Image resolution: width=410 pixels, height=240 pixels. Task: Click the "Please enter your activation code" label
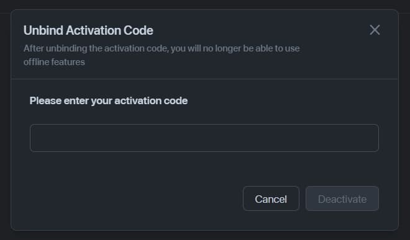tap(109, 101)
